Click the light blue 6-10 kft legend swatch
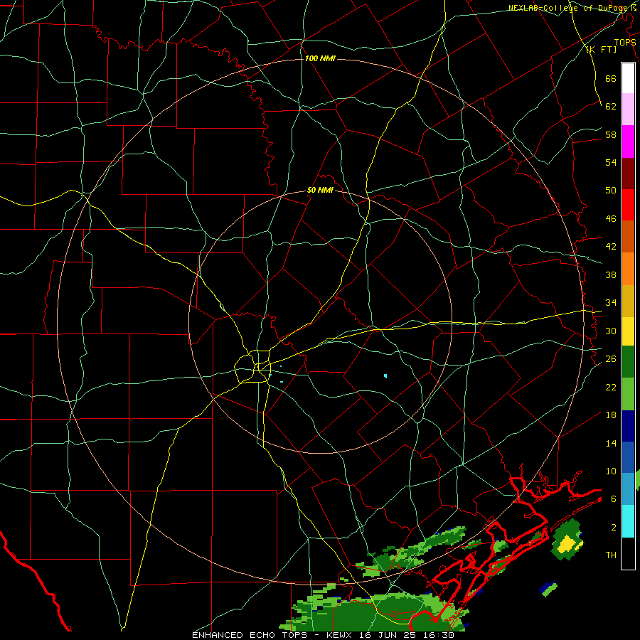Screen dimensions: 640x640 628,489
